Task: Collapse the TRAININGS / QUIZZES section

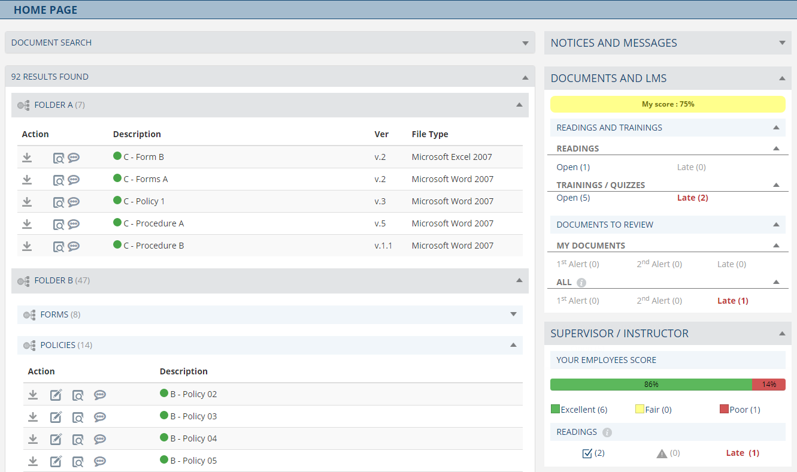Action: tap(776, 184)
